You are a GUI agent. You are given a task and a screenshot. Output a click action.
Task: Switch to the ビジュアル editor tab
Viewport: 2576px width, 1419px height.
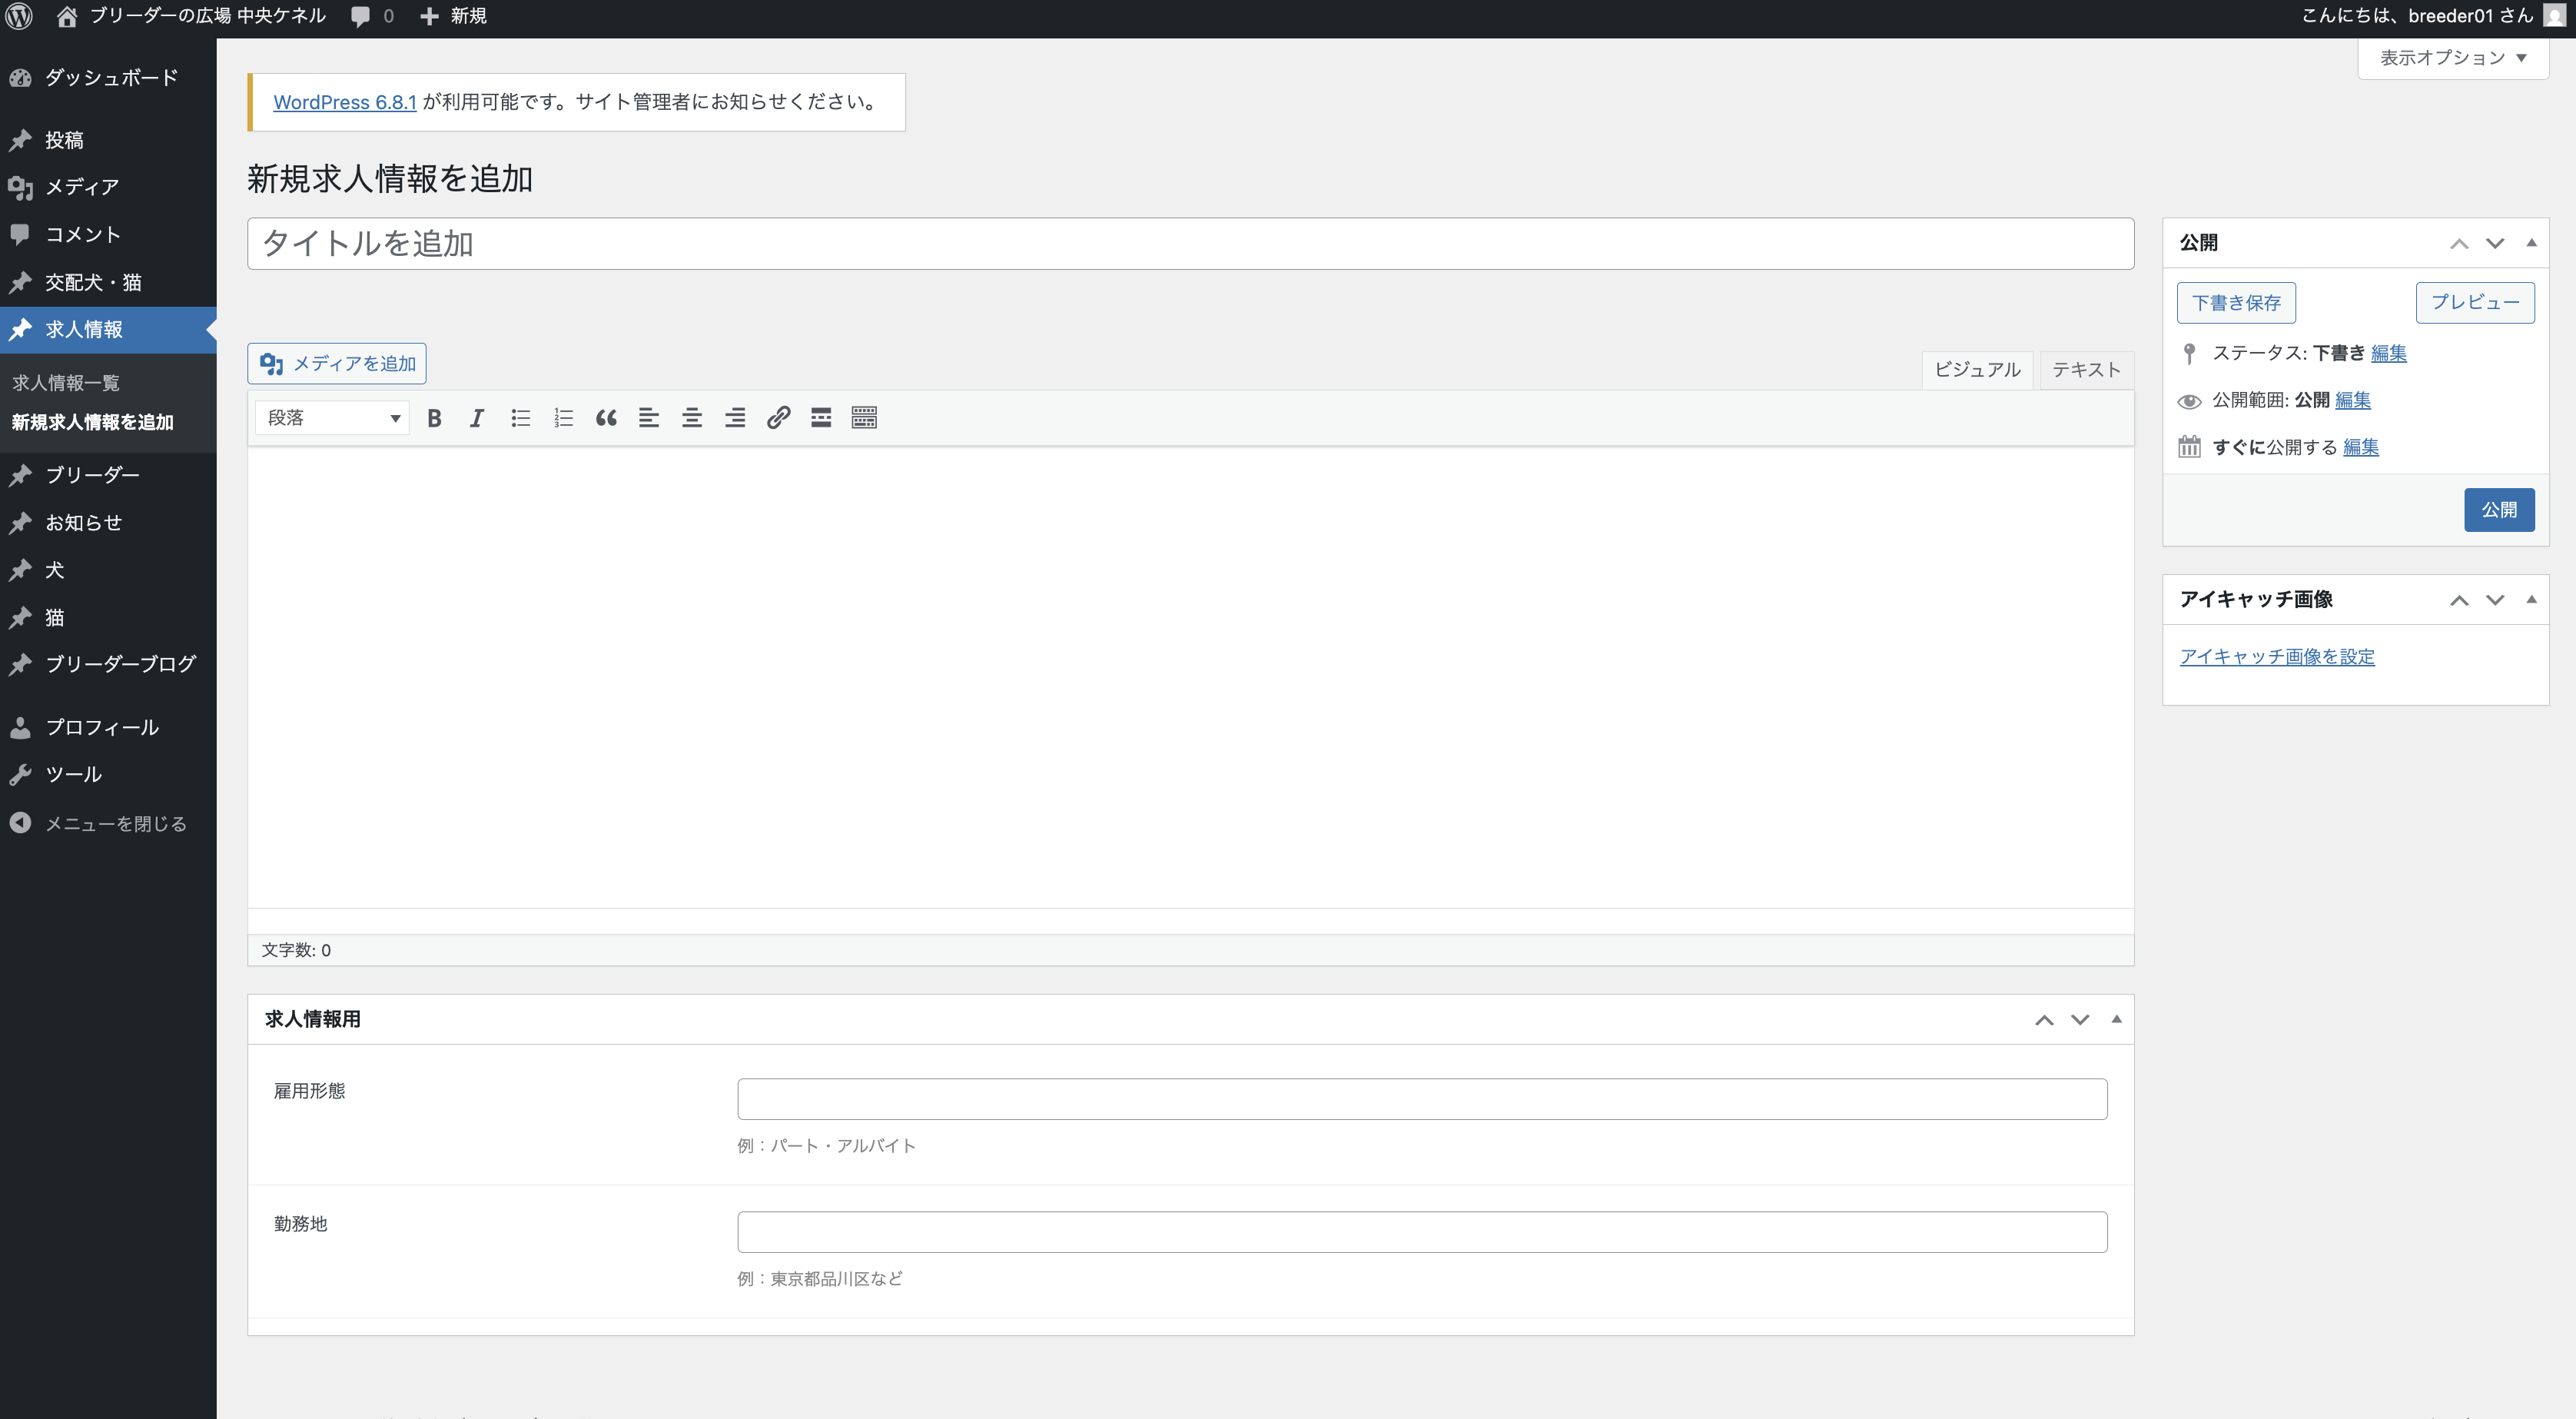point(1977,370)
